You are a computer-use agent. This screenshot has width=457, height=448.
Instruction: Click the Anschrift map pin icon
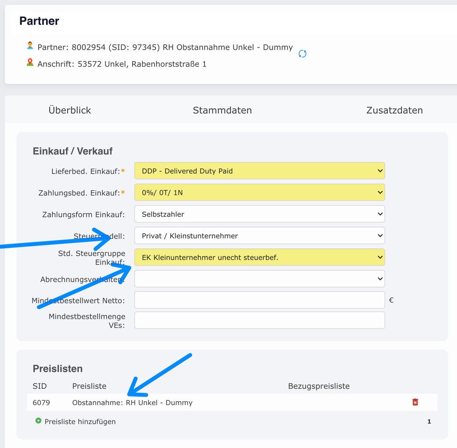30,63
